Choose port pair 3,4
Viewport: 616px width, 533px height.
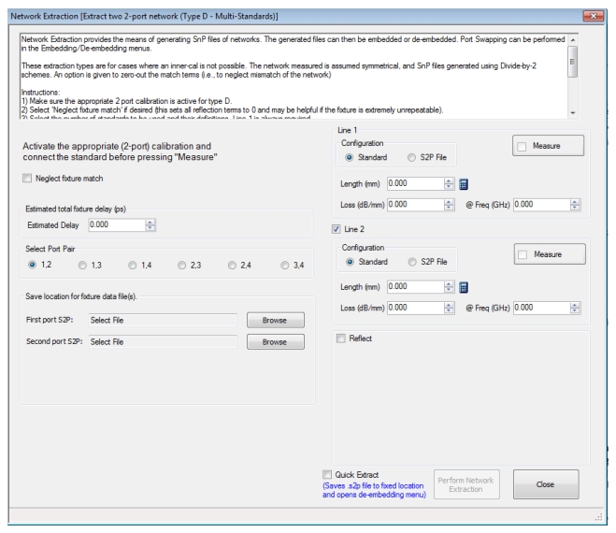[x=285, y=266]
